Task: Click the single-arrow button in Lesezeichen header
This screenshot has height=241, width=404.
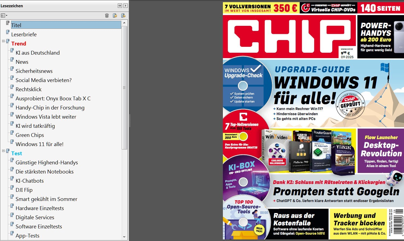Action: pos(126,6)
